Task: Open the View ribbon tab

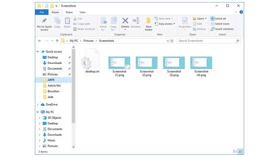Action: pos(82,12)
